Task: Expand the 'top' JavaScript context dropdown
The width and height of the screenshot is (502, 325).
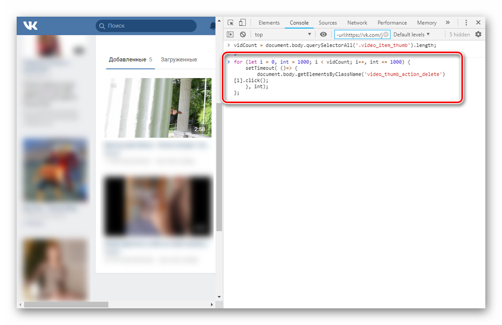Action: tap(282, 34)
